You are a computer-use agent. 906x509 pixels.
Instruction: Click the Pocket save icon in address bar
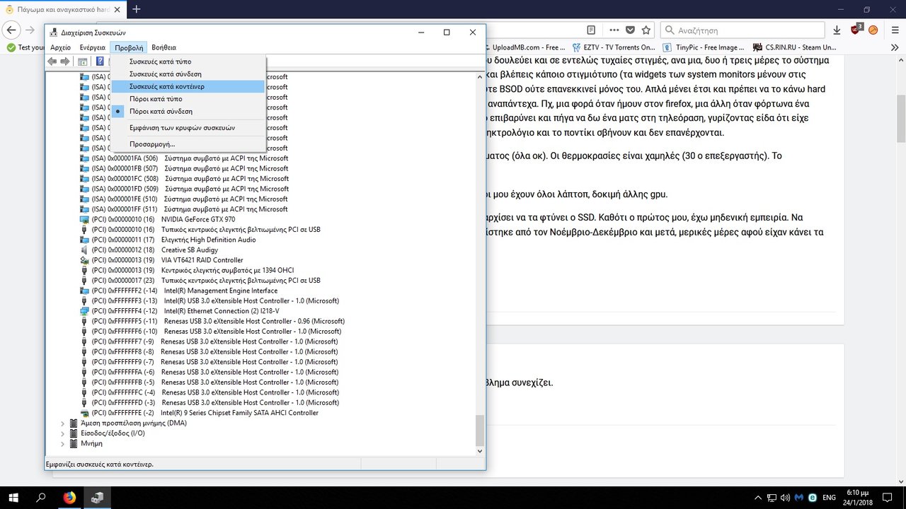pos(629,30)
